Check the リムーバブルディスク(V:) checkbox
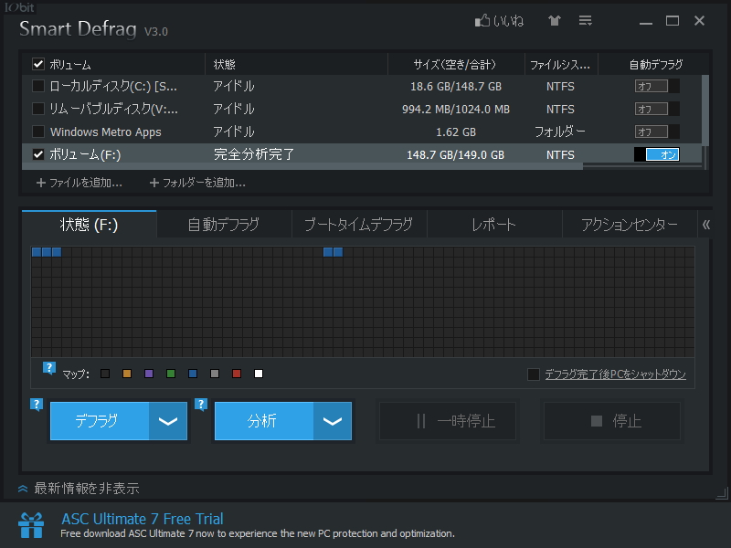This screenshot has width=731, height=548. (38, 109)
